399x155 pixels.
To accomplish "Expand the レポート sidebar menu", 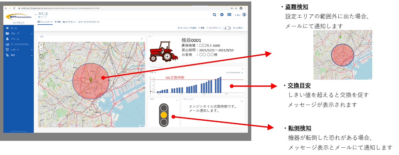I will pos(32,50).
